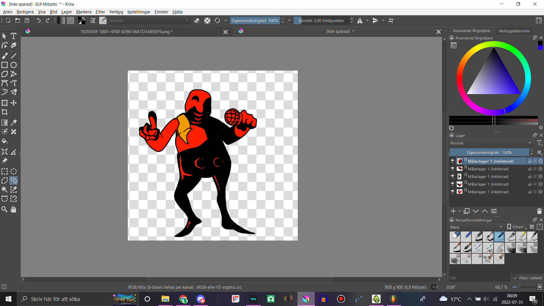Click the Add new layer plus icon
544x306 pixels.
click(x=453, y=211)
